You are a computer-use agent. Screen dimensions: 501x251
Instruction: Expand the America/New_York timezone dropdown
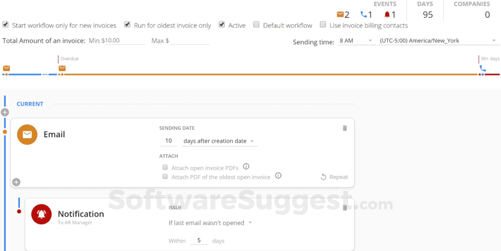pos(437,41)
